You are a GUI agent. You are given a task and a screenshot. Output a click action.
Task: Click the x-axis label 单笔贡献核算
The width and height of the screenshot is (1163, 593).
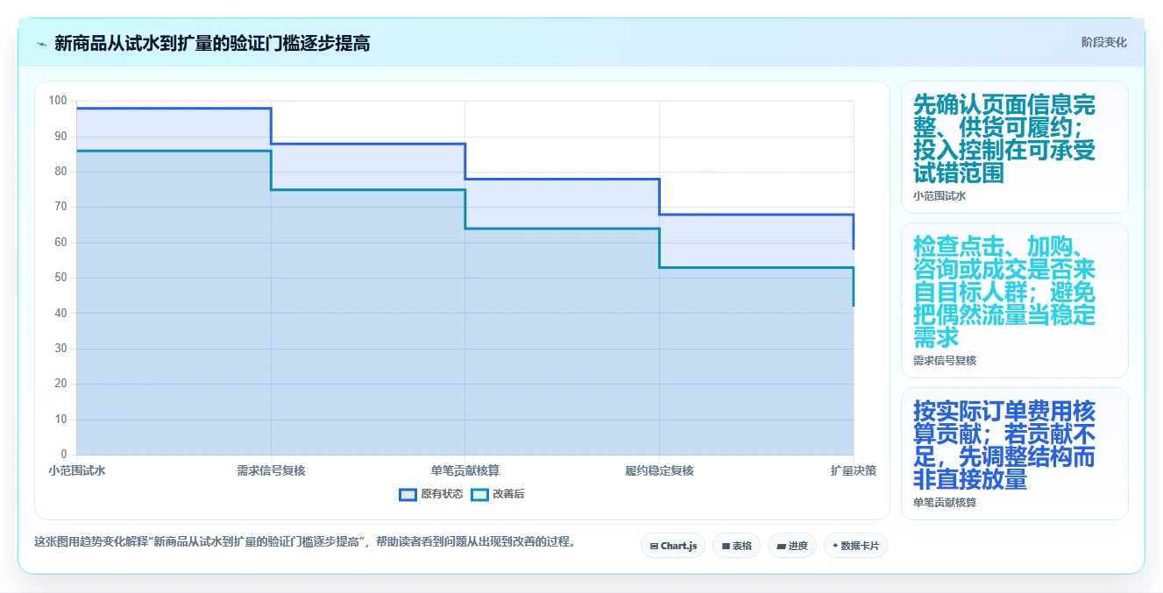pos(465,470)
